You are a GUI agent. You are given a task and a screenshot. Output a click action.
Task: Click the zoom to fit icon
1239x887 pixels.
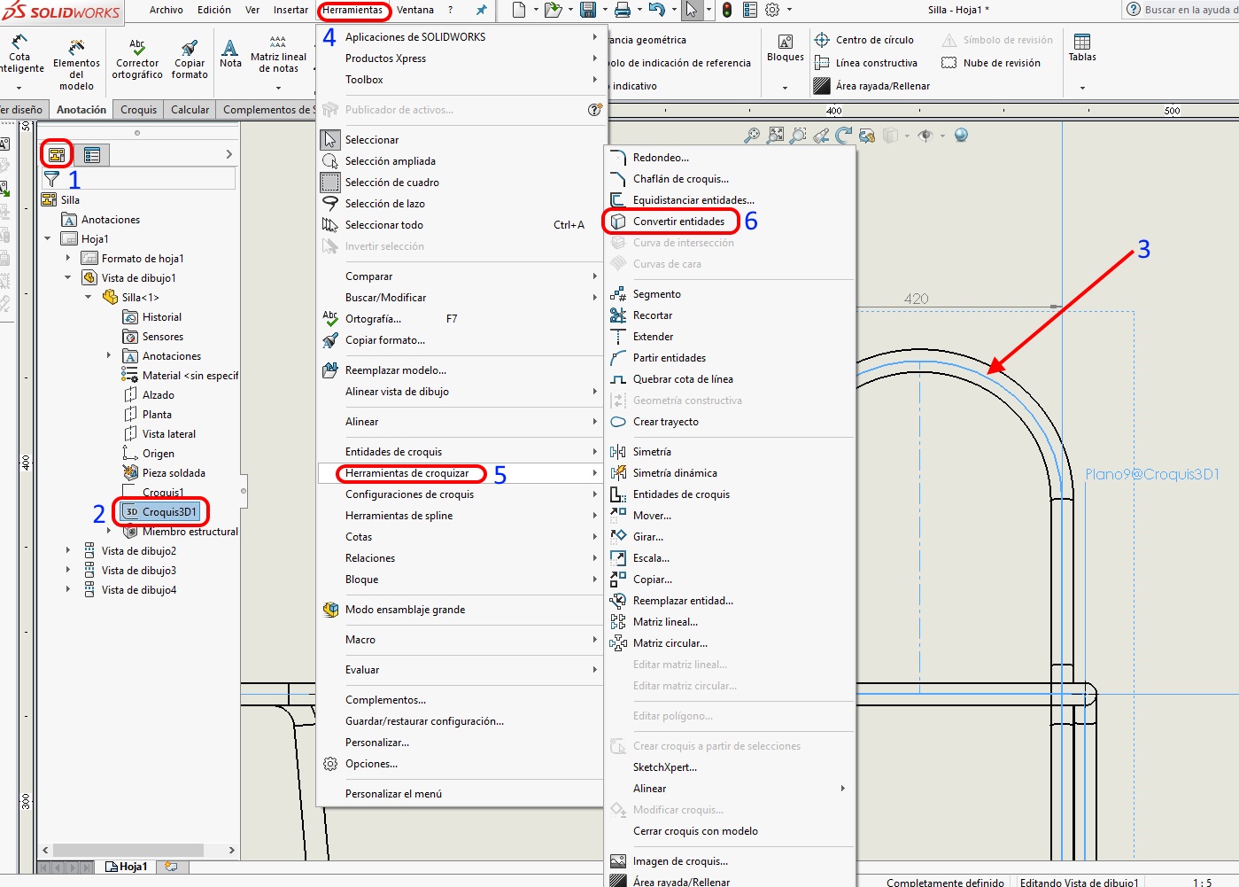pos(776,135)
